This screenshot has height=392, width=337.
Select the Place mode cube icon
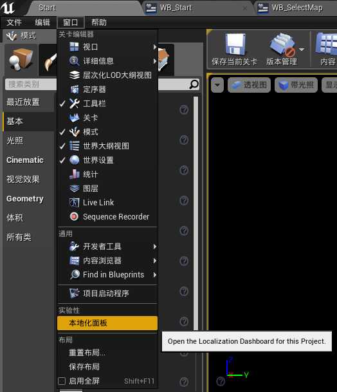coord(21,59)
